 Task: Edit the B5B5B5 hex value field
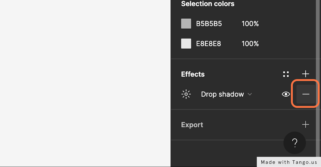[x=209, y=24]
